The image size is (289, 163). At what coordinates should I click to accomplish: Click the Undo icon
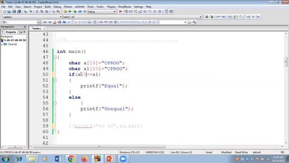(25, 11)
